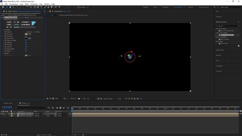Select the Roto Brush tool
242x136 pixels.
56,7
